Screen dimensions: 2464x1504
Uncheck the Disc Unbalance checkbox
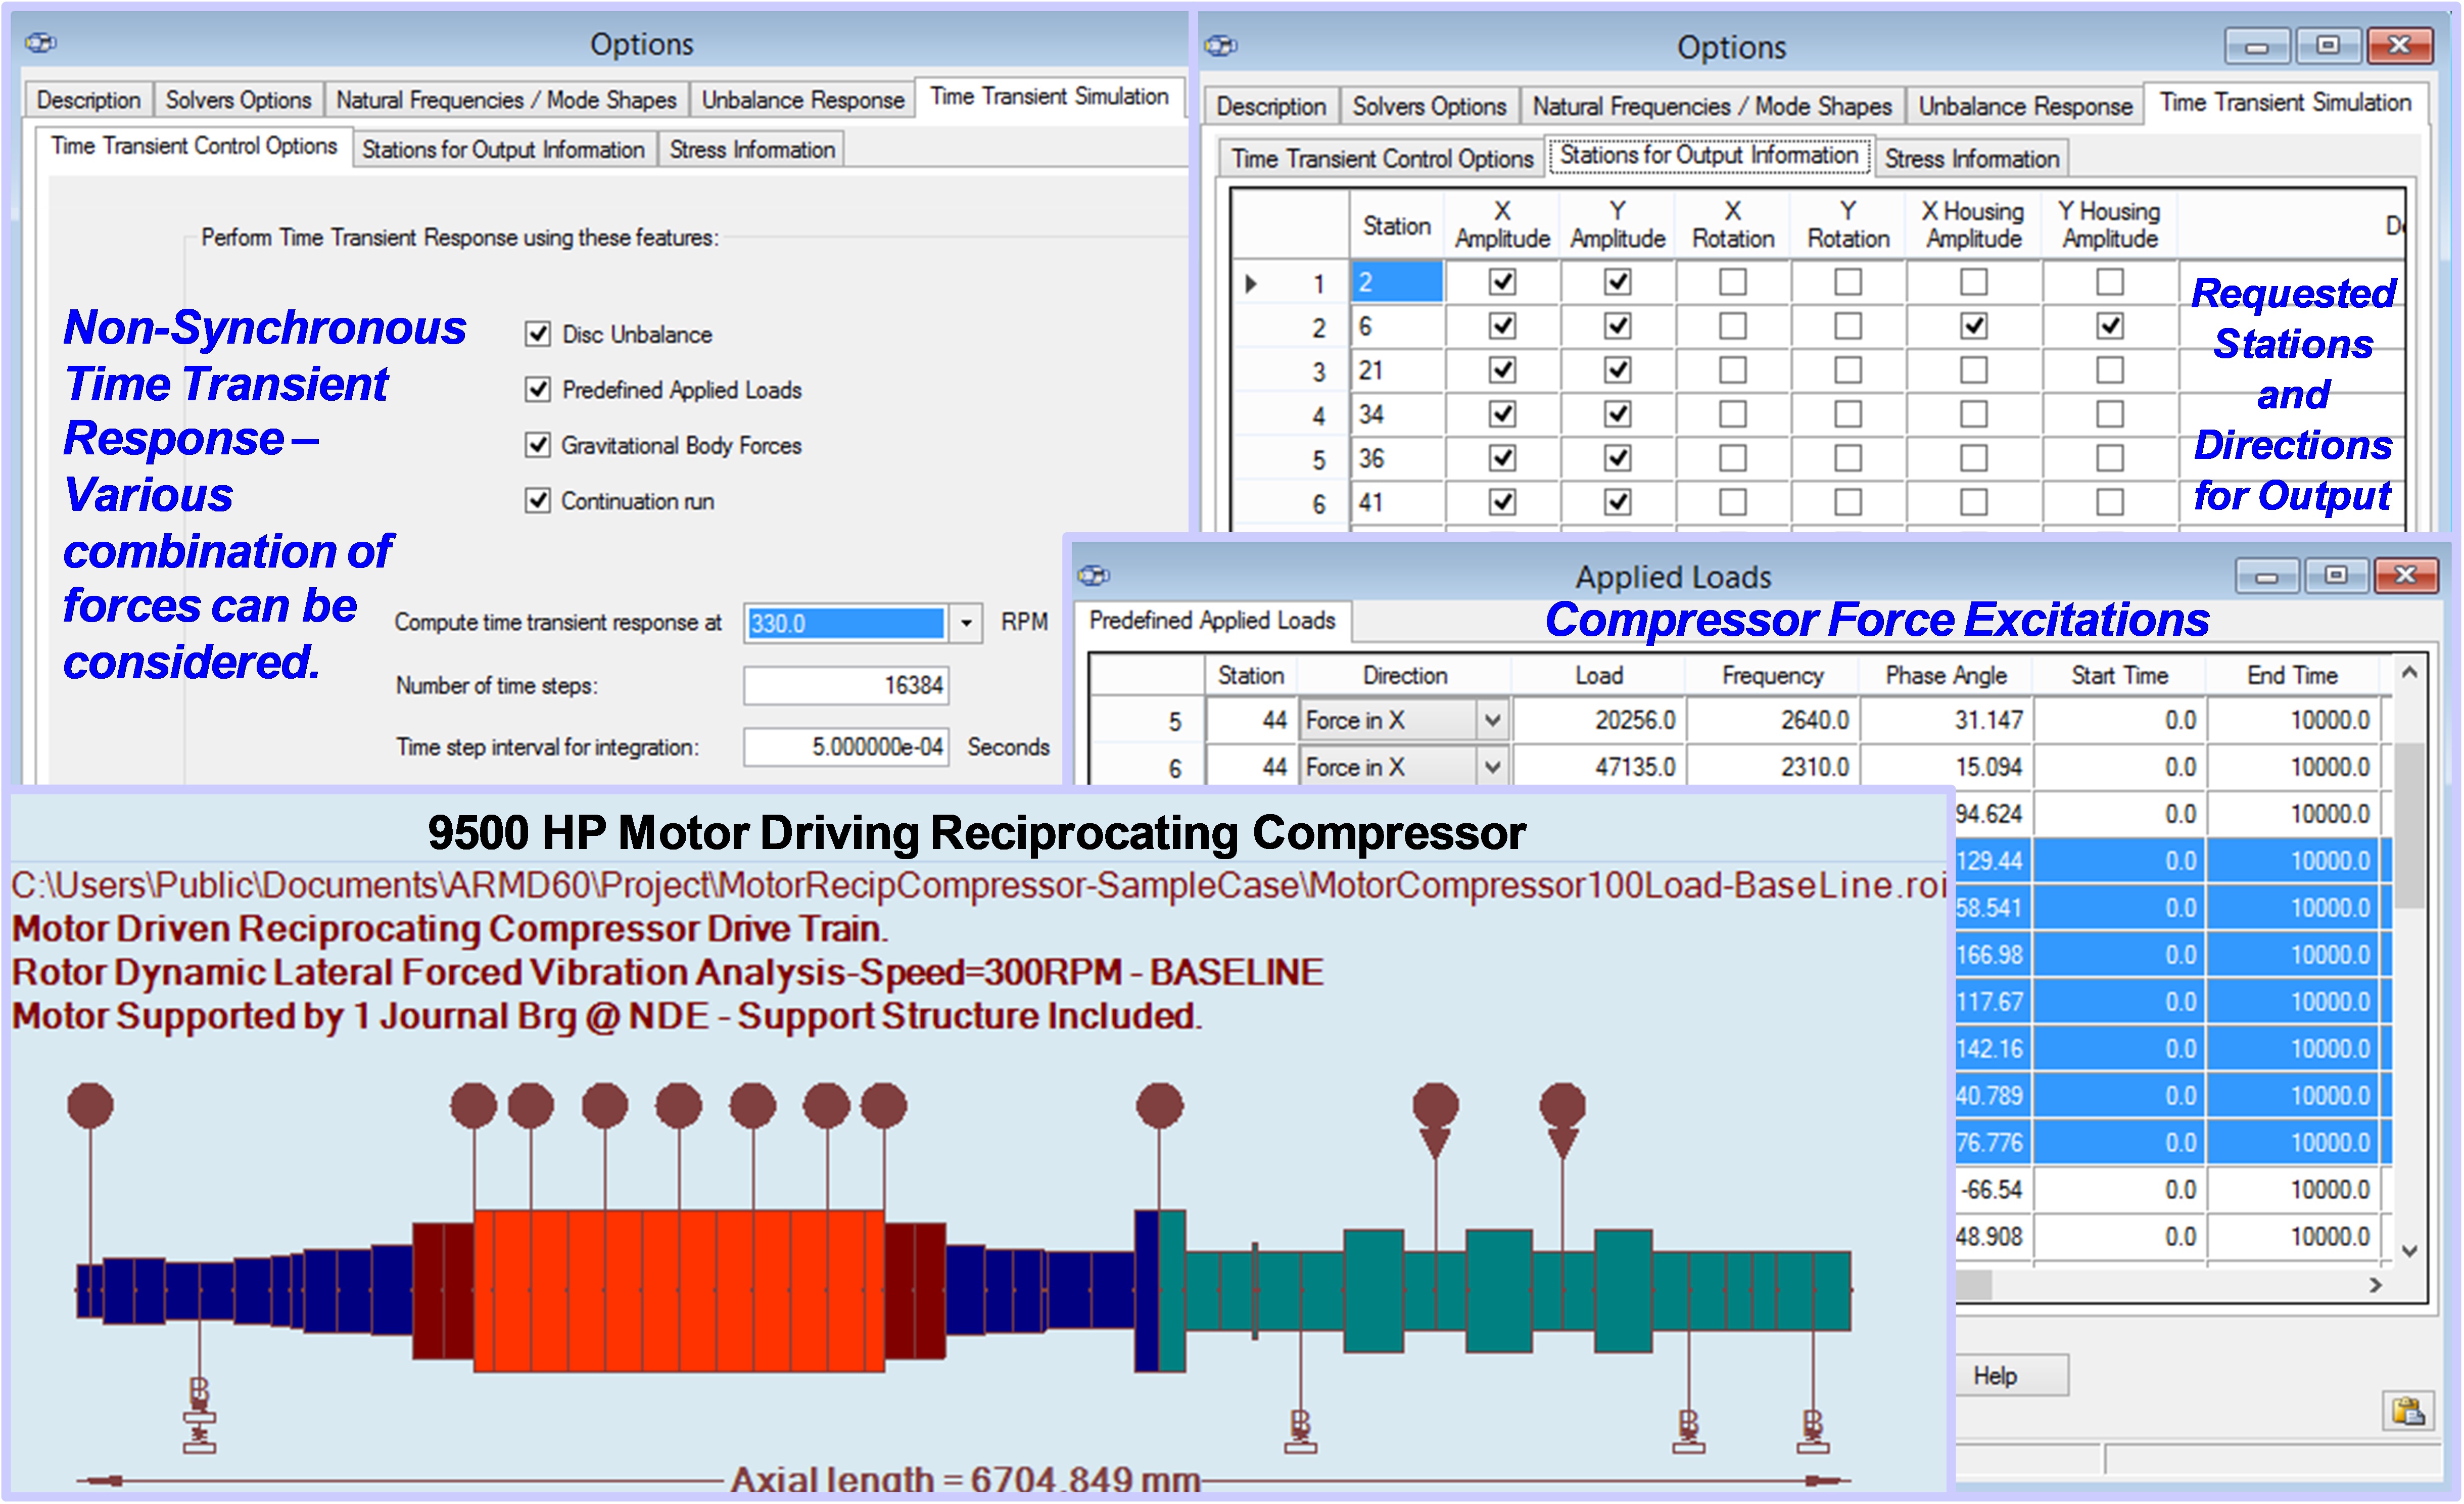click(538, 334)
